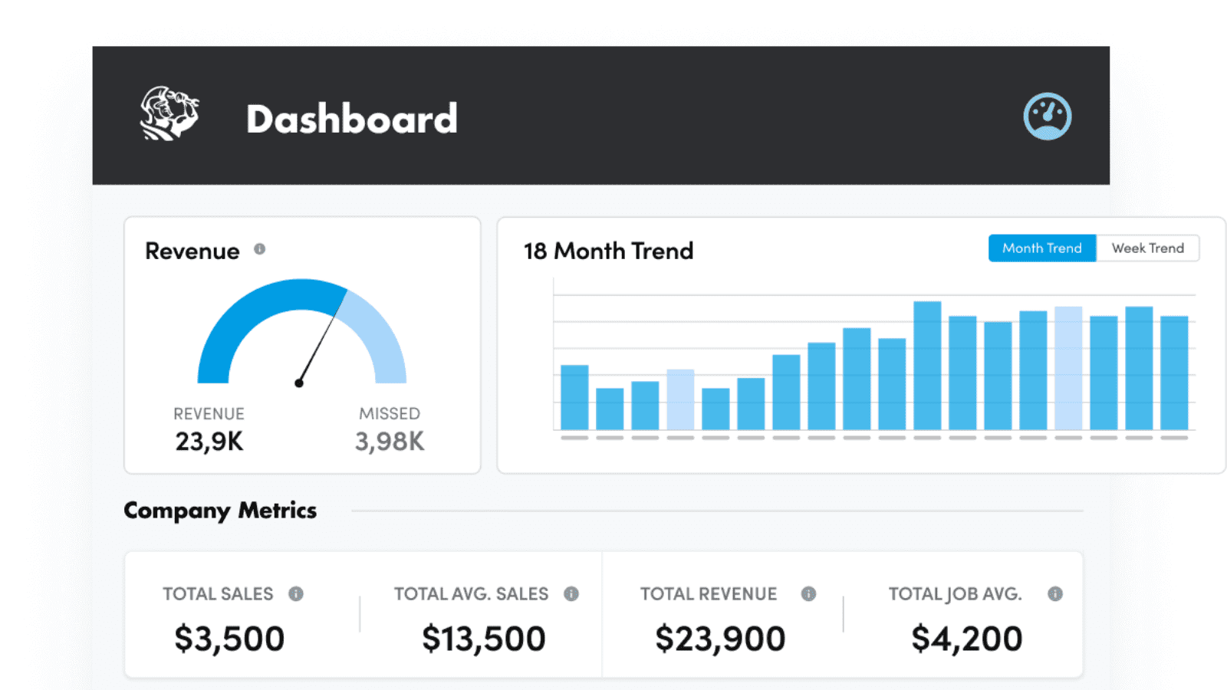Switch to Week Trend view

tap(1148, 248)
